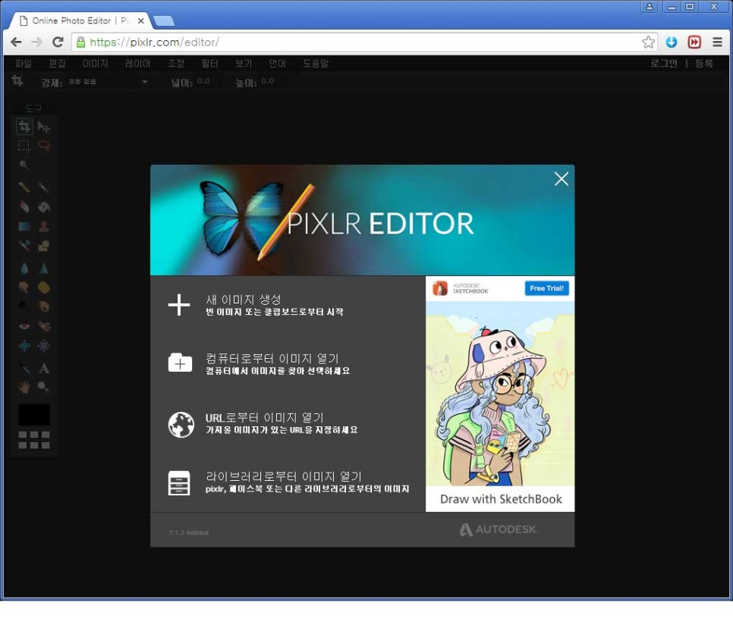Click the SketchBook ad illustration
The image size is (733, 619).
click(x=500, y=394)
